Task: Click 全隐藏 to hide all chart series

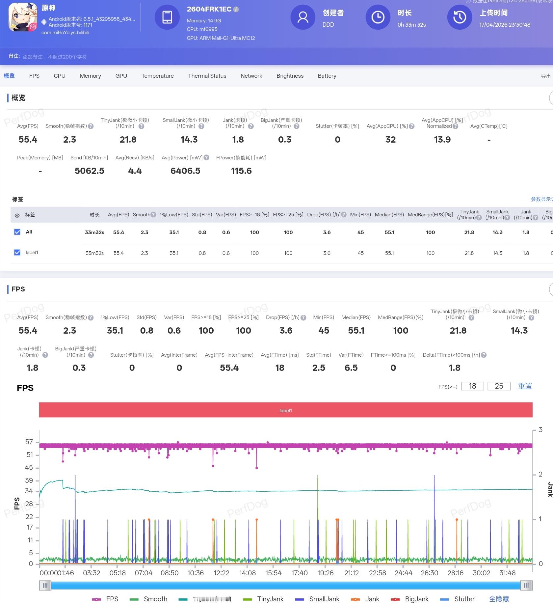Action: coord(499,599)
